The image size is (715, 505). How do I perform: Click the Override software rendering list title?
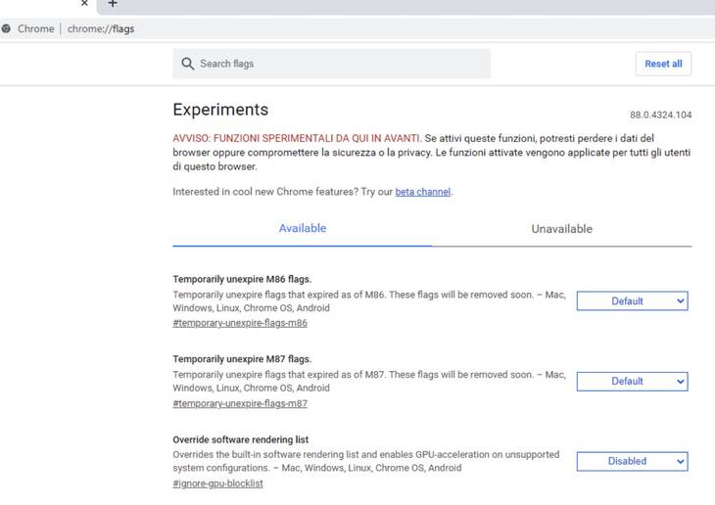pos(240,439)
